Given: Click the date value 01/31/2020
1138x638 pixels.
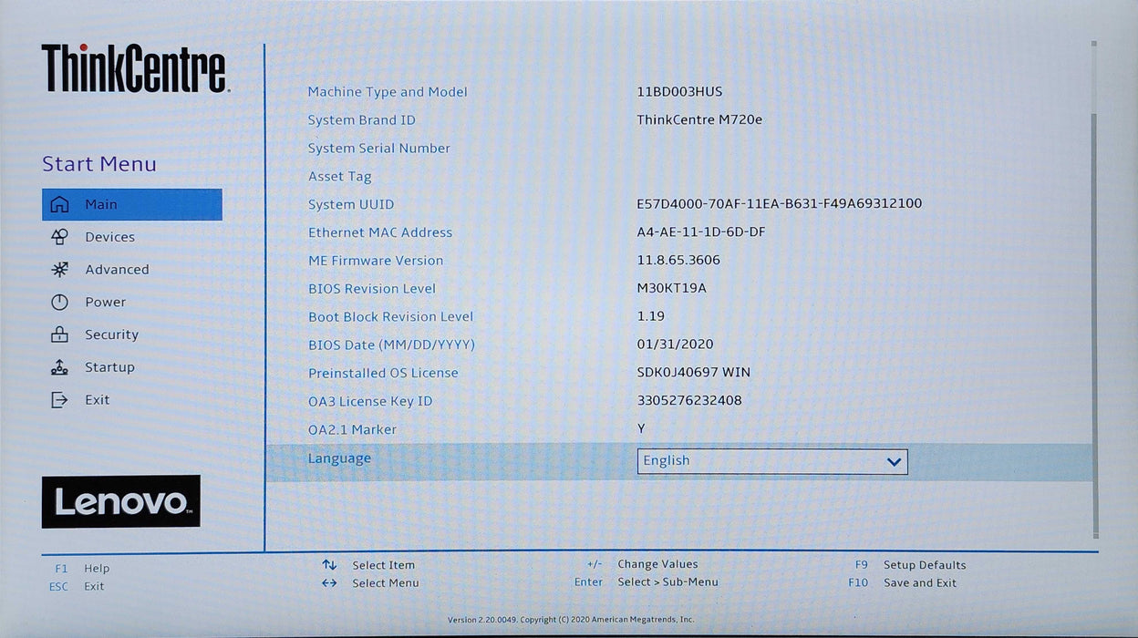Looking at the screenshot, I should tap(676, 345).
